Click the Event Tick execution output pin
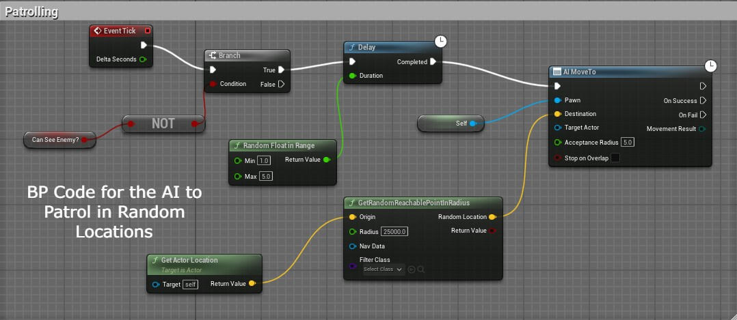The image size is (737, 320). 144,45
